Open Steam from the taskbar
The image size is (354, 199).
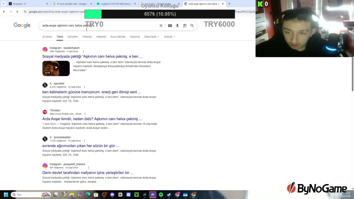tap(169, 195)
